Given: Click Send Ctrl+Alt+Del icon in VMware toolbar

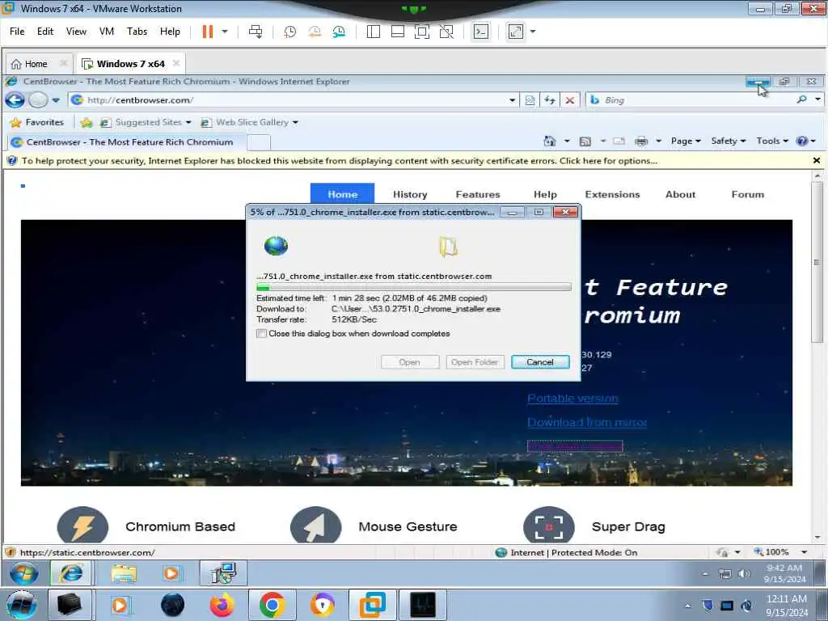Looking at the screenshot, I should (256, 32).
